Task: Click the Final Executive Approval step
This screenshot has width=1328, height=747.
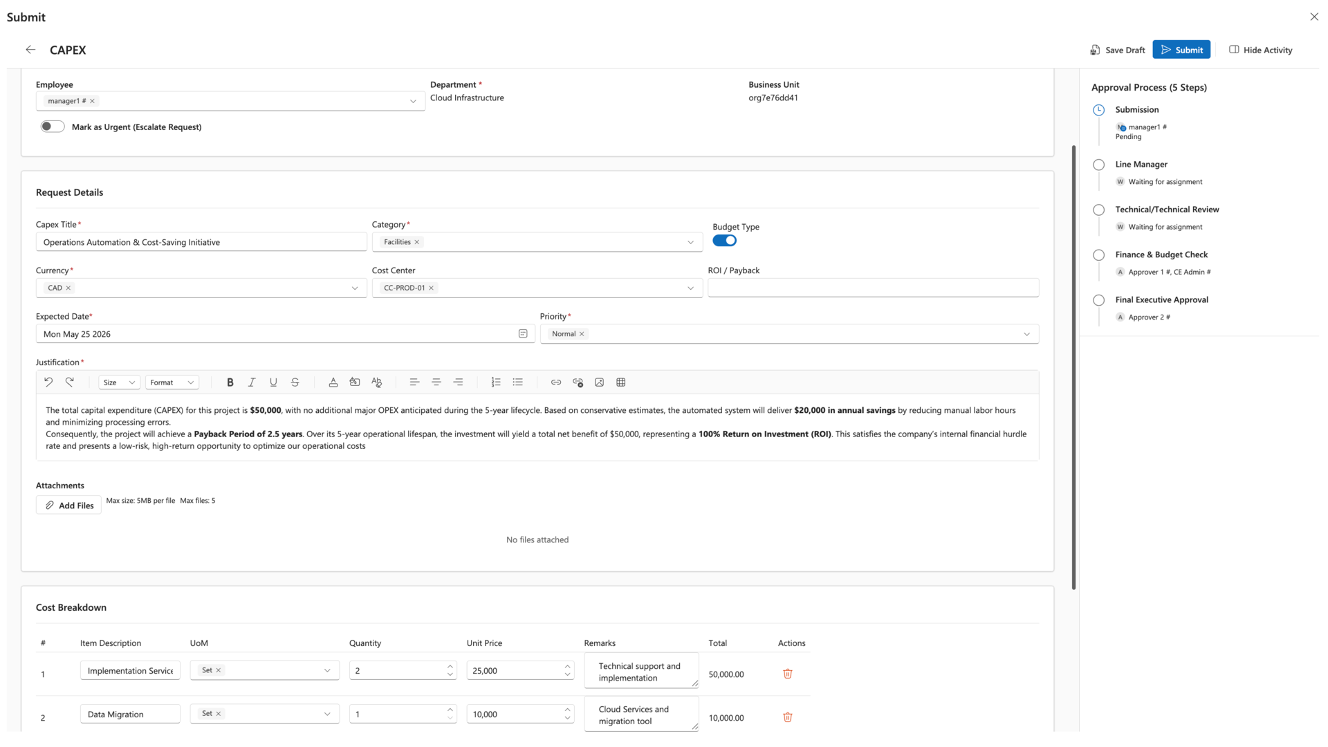Action: 1161,299
